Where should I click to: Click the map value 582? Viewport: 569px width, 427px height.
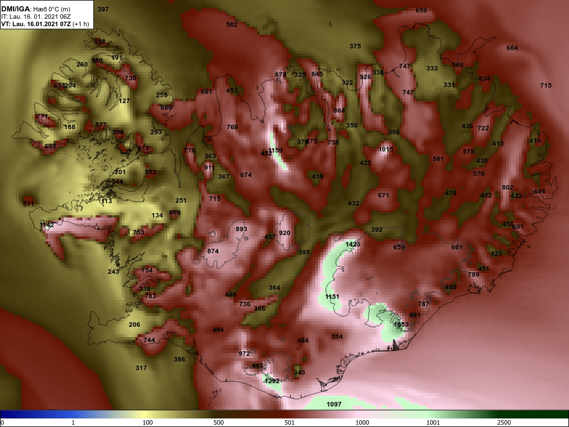coord(232,24)
